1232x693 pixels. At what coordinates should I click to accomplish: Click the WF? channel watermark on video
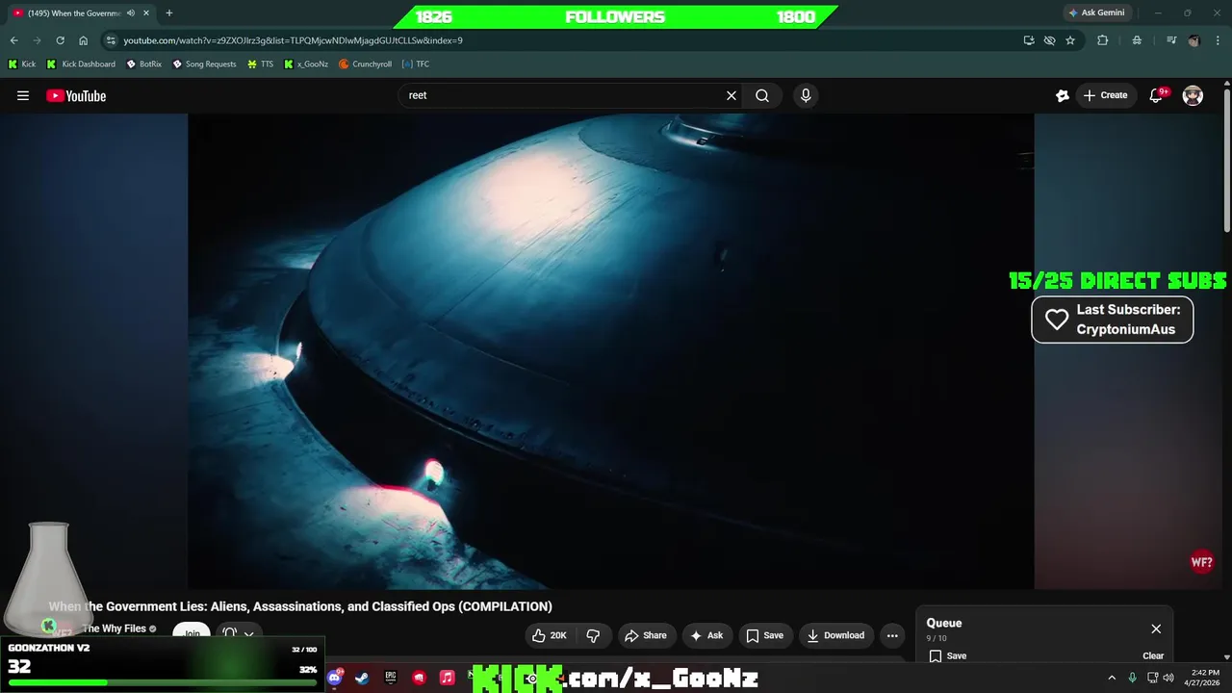tap(1202, 562)
